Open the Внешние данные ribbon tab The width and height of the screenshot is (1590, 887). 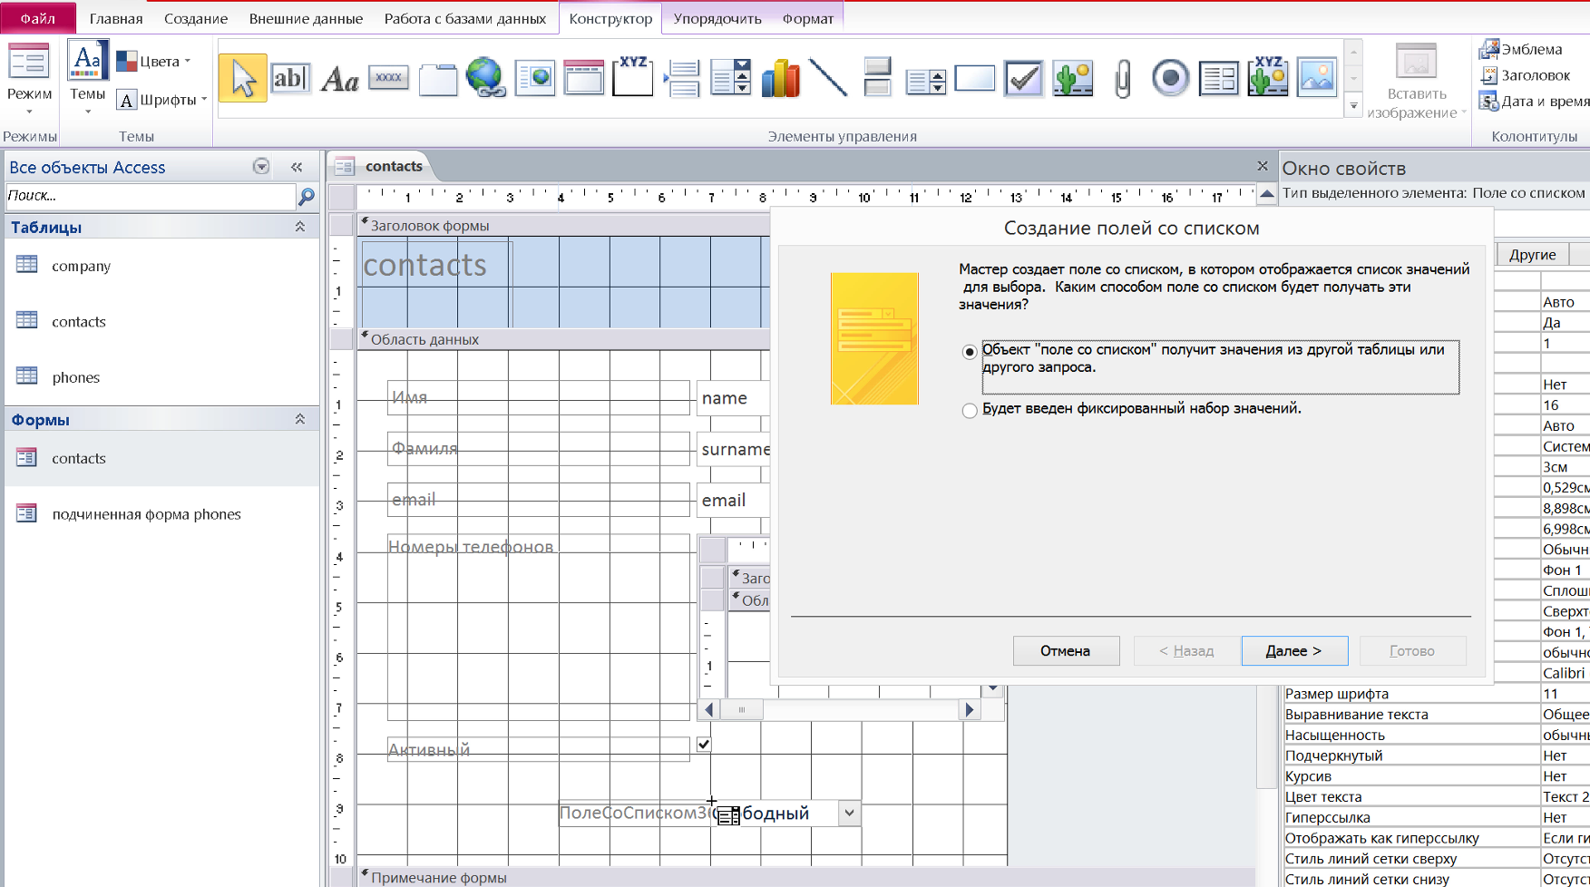(306, 18)
